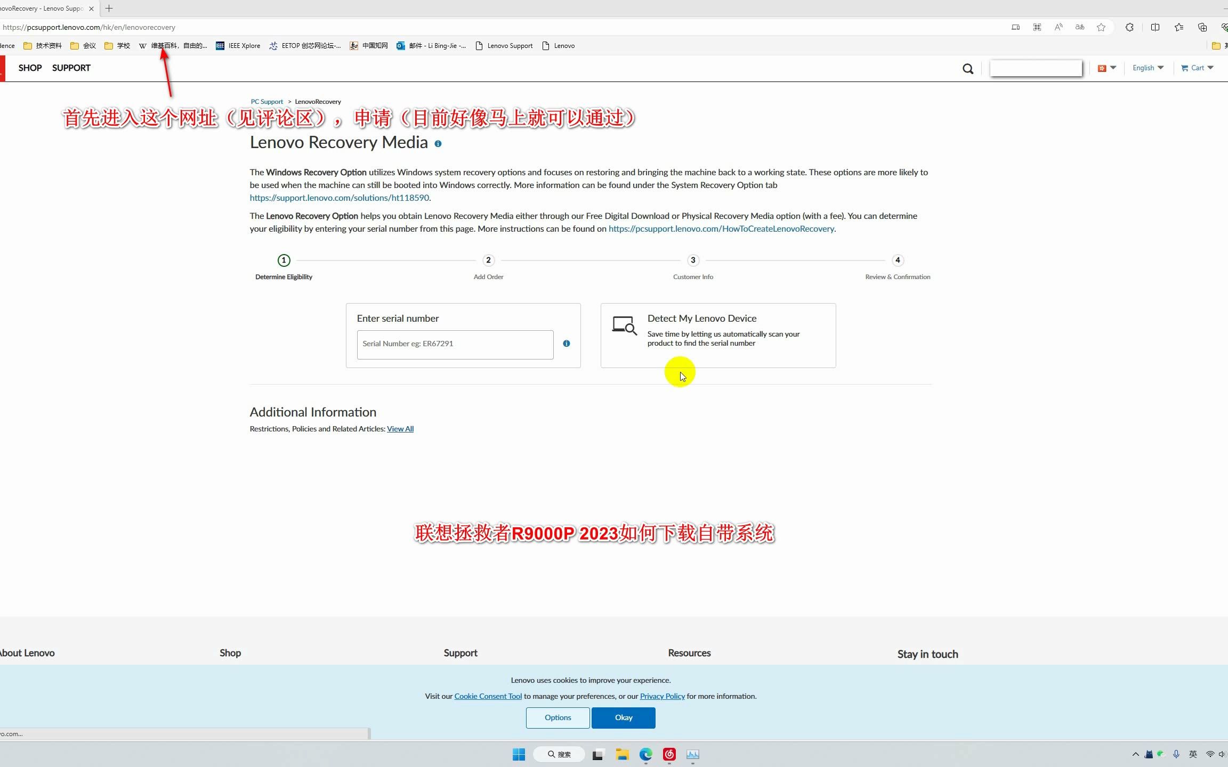This screenshot has width=1228, height=767.
Task: Click the info icon beside the serial number field
Action: tap(566, 344)
